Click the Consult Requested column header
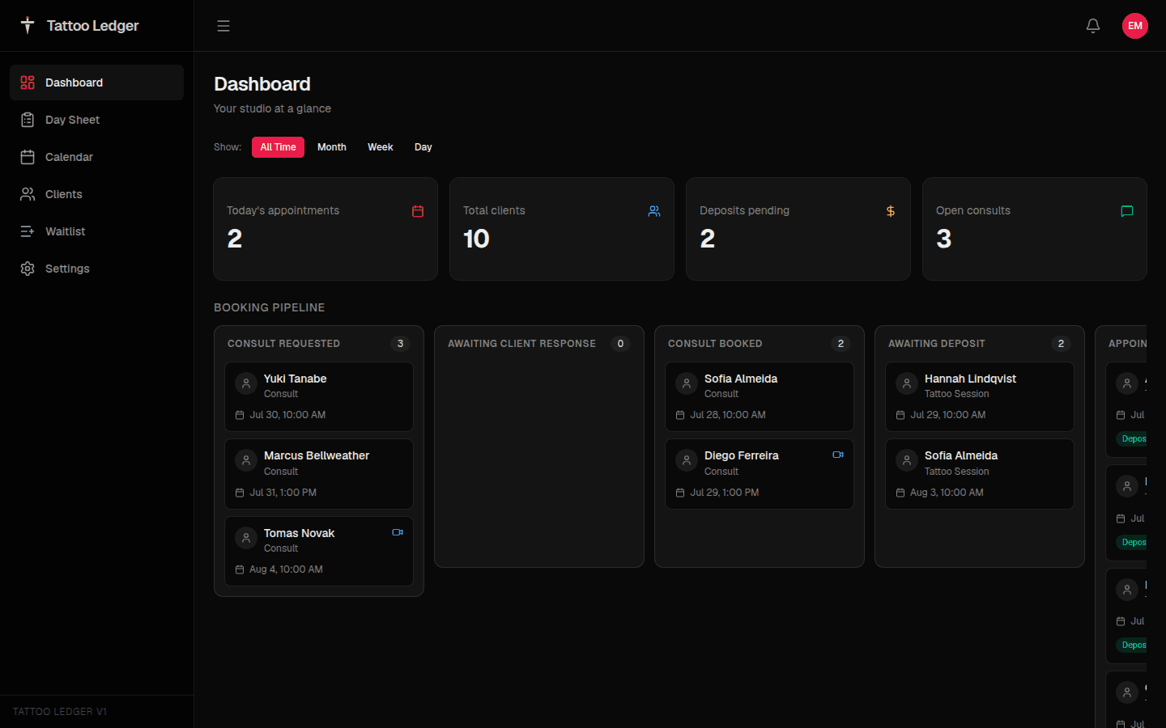Viewport: 1166px width, 728px height. point(283,344)
